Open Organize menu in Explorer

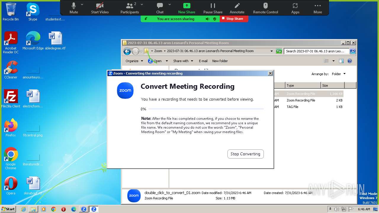pos(134,61)
